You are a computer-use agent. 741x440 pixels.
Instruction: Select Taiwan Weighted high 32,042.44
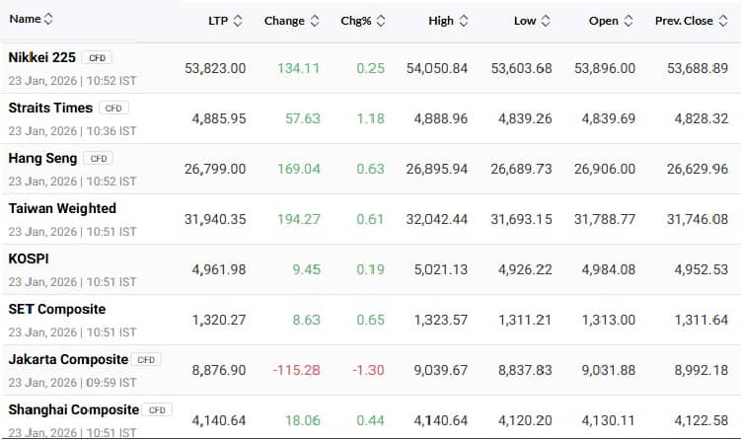click(437, 219)
